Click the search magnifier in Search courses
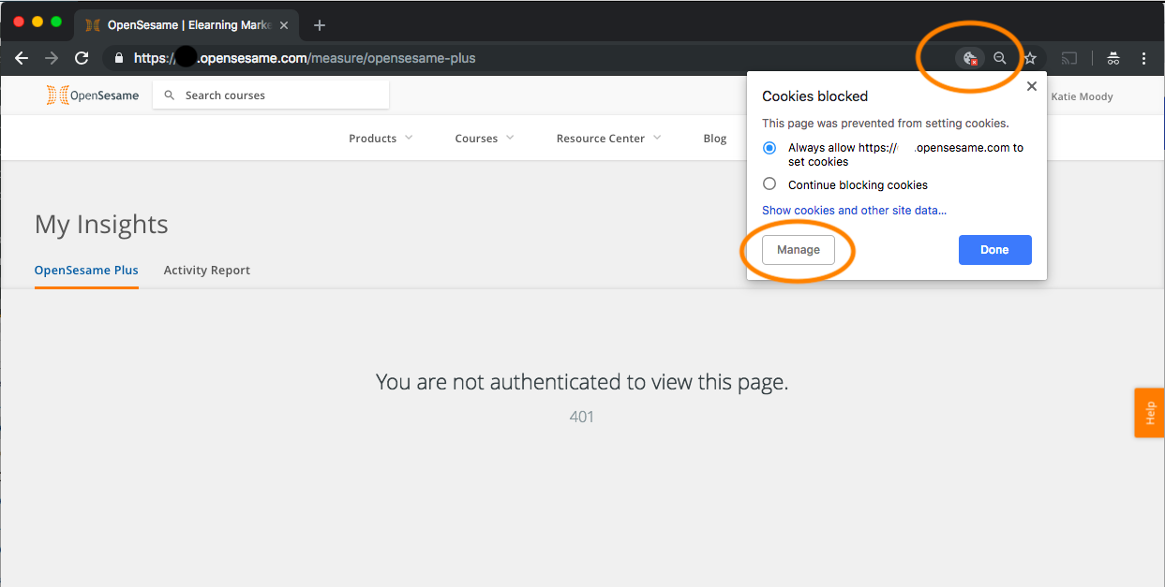1165x587 pixels. [x=170, y=95]
